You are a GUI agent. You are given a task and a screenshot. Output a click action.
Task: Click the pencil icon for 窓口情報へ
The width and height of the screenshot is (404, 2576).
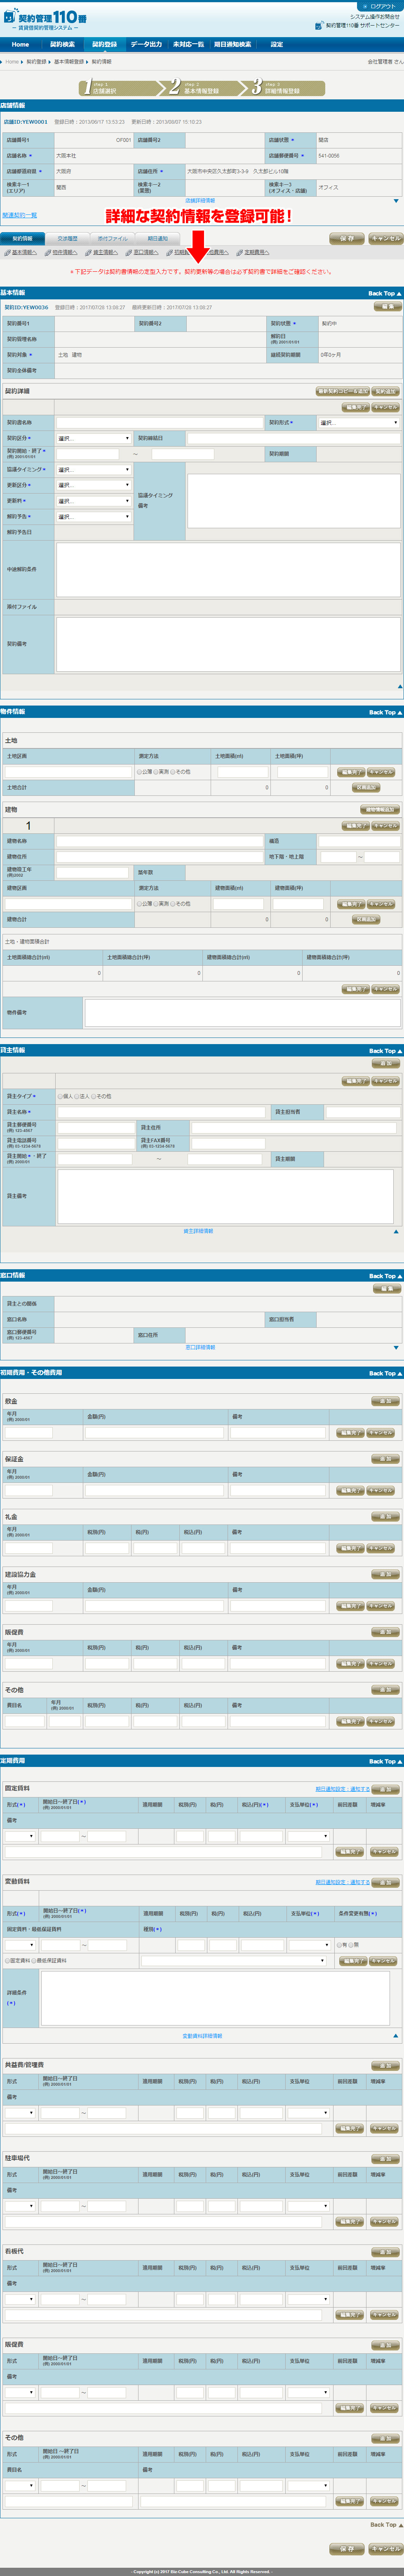coord(129,253)
